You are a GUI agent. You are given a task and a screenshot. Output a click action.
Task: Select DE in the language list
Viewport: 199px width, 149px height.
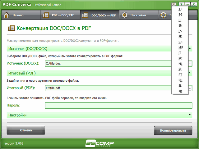180,20
